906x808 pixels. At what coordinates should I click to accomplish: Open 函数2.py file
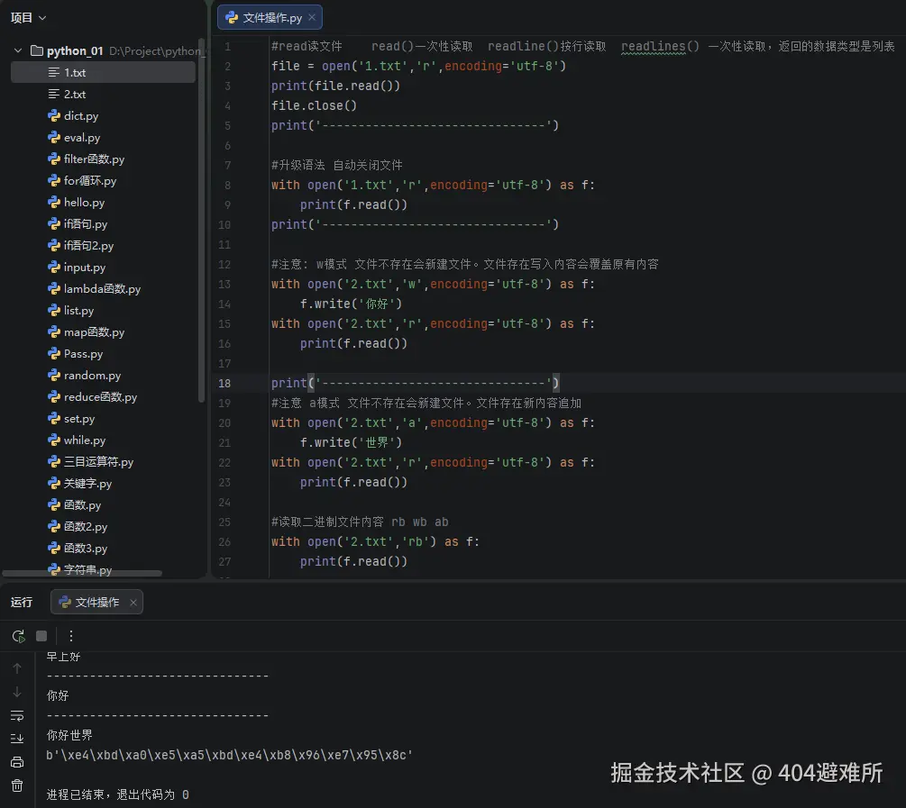(86, 527)
